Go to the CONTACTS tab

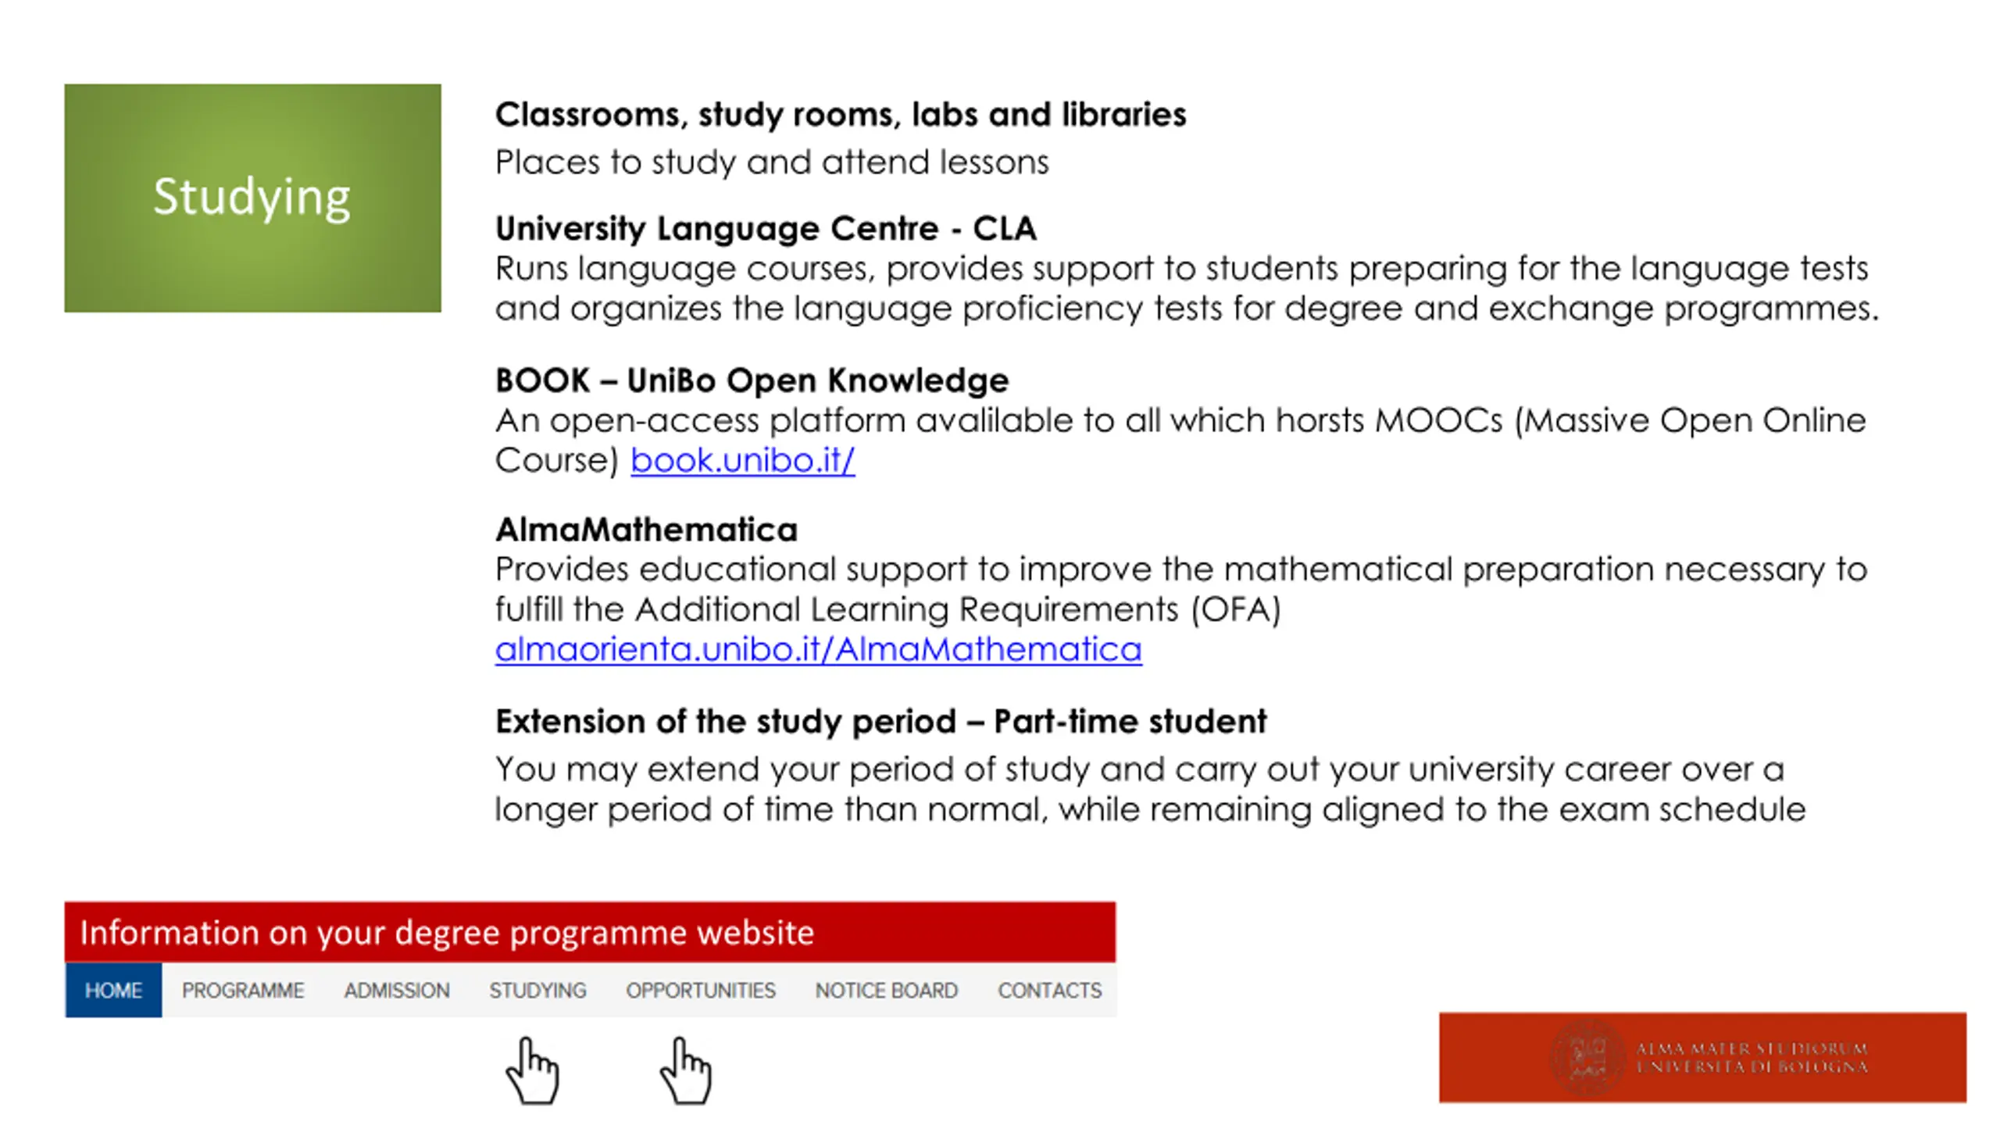tap(1050, 990)
